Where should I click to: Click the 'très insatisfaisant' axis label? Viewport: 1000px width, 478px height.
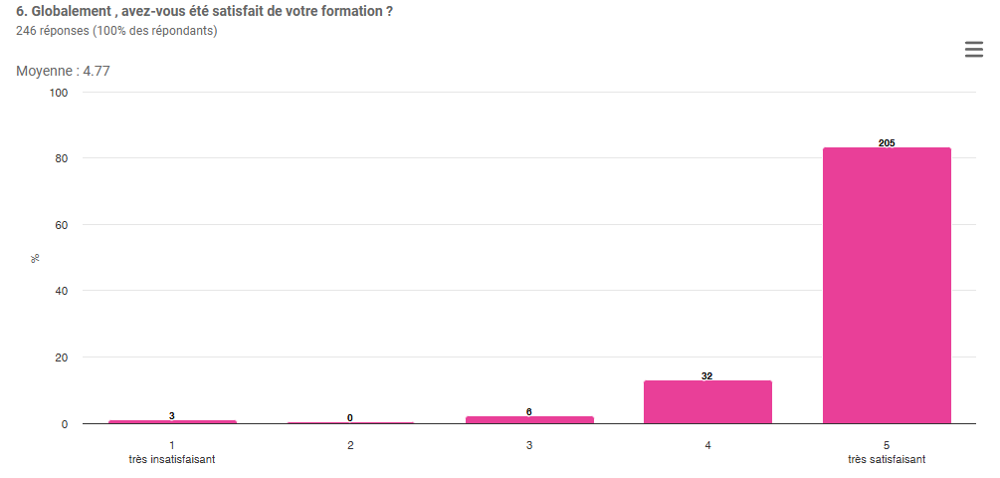(172, 459)
